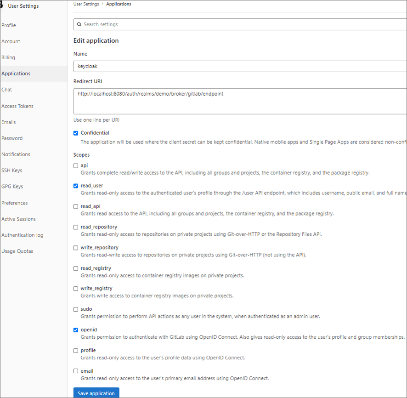This screenshot has width=407, height=398.
Task: Open the Preferences settings page
Action: pos(14,203)
